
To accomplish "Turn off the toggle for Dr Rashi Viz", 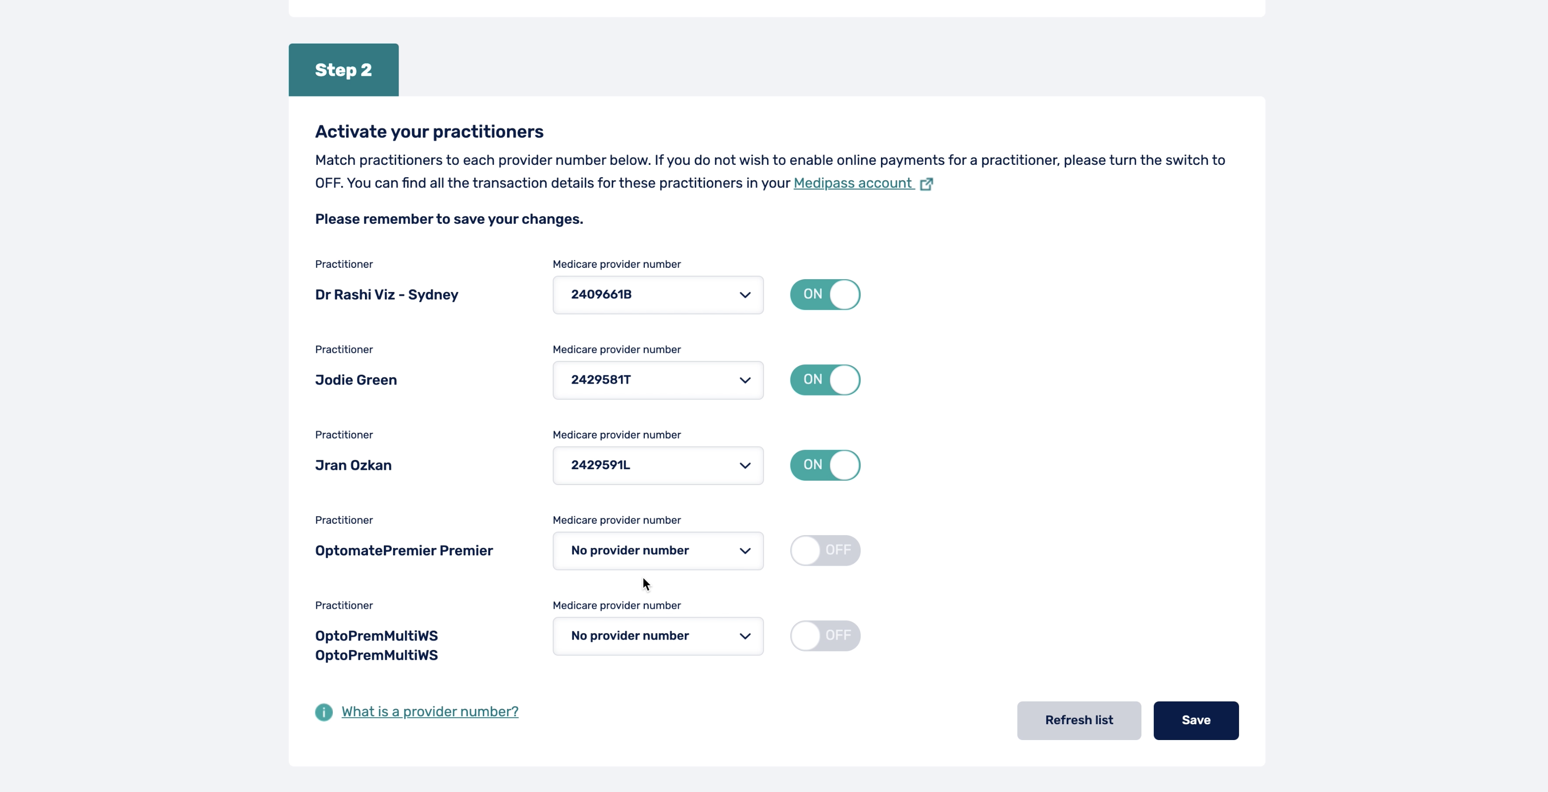I will (825, 295).
